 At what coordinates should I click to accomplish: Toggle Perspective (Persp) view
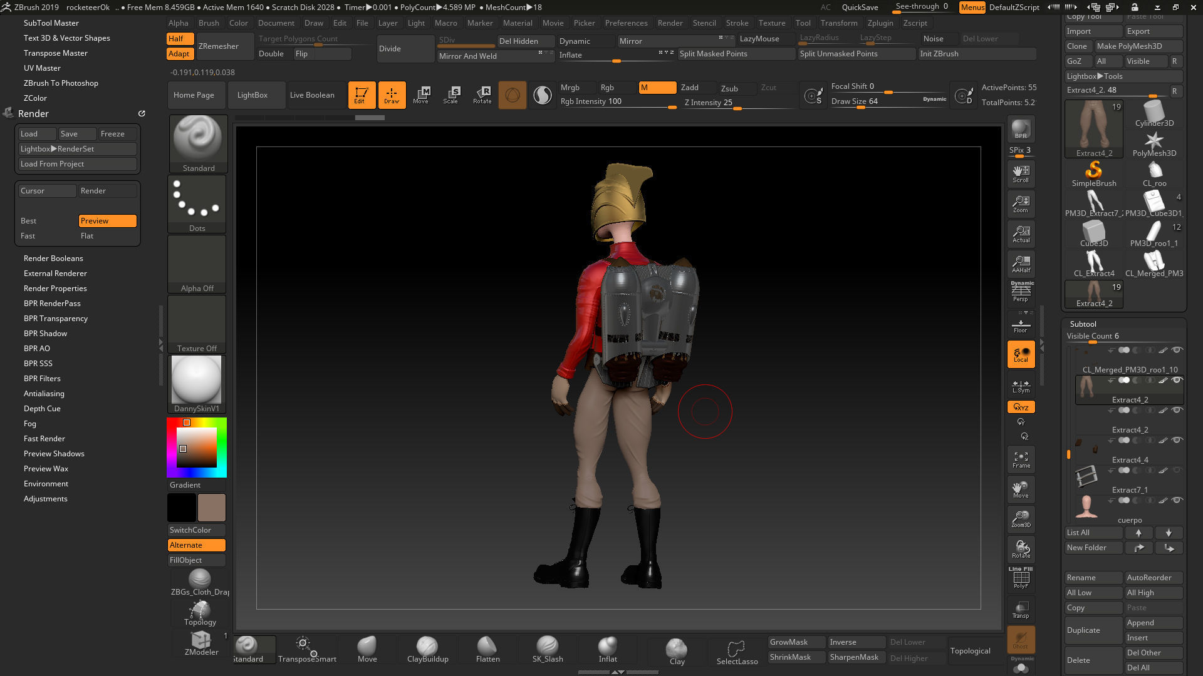click(x=1021, y=292)
